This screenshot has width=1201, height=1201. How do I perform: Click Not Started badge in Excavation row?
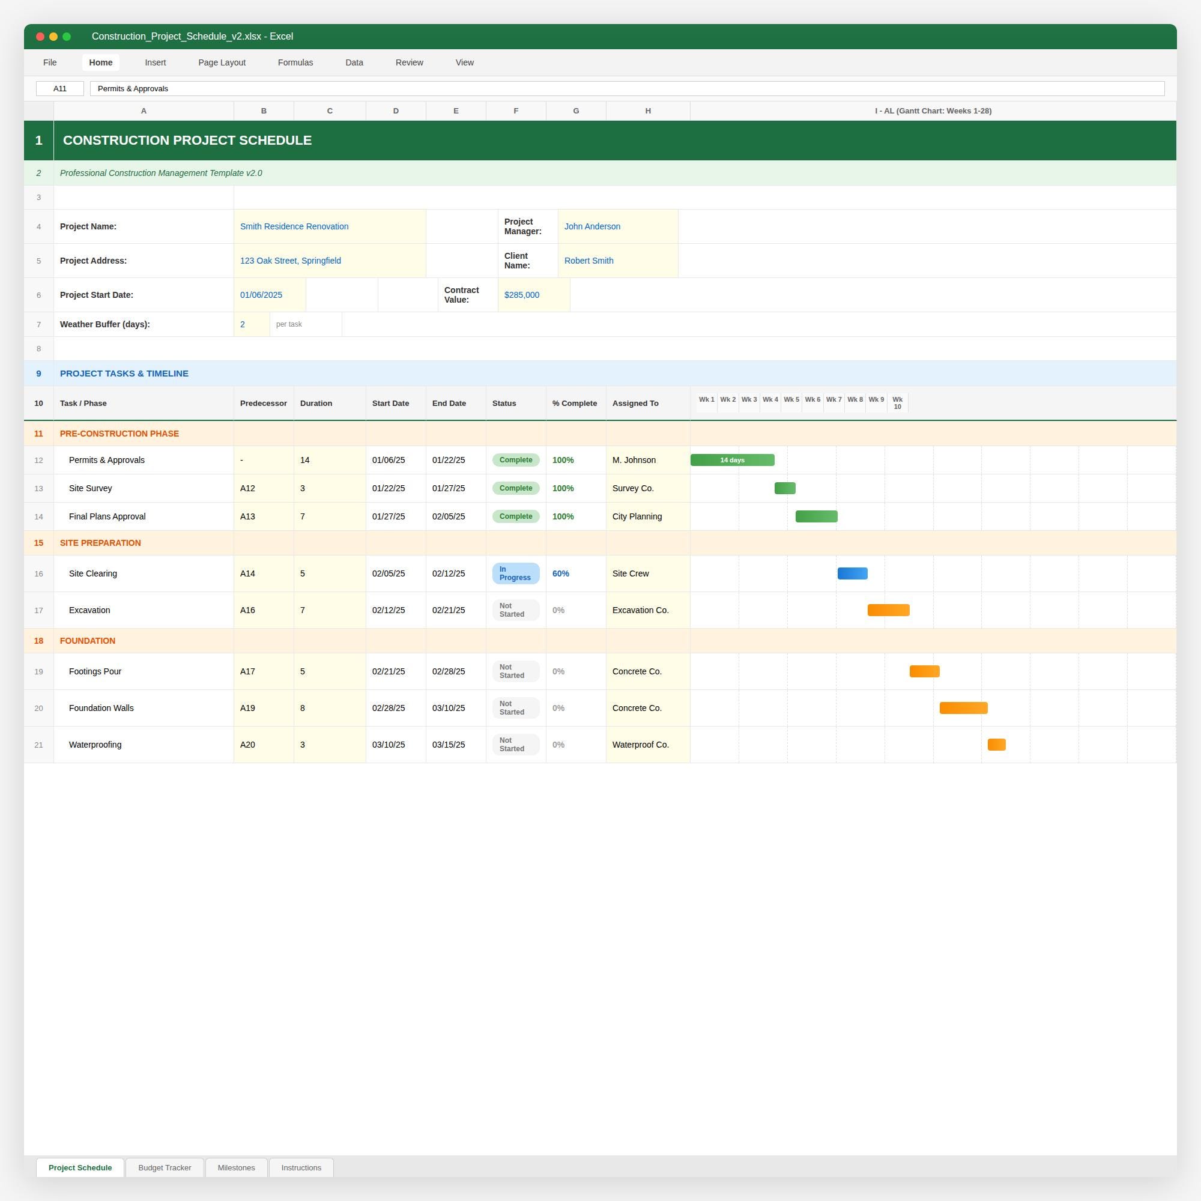(x=516, y=610)
